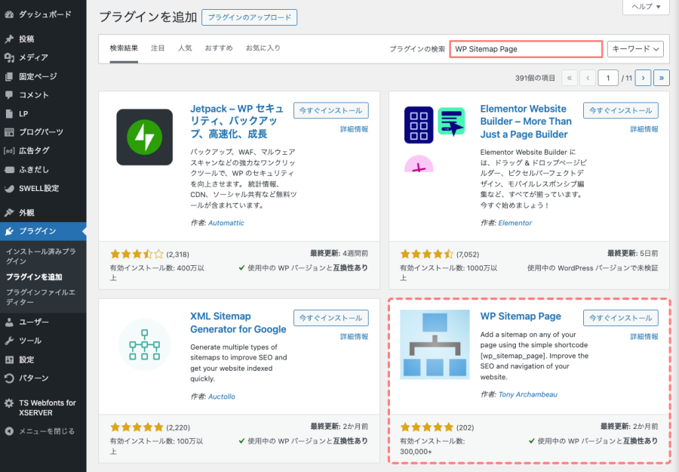
Task: Click the 設定 sliders icon
Action: (9, 359)
